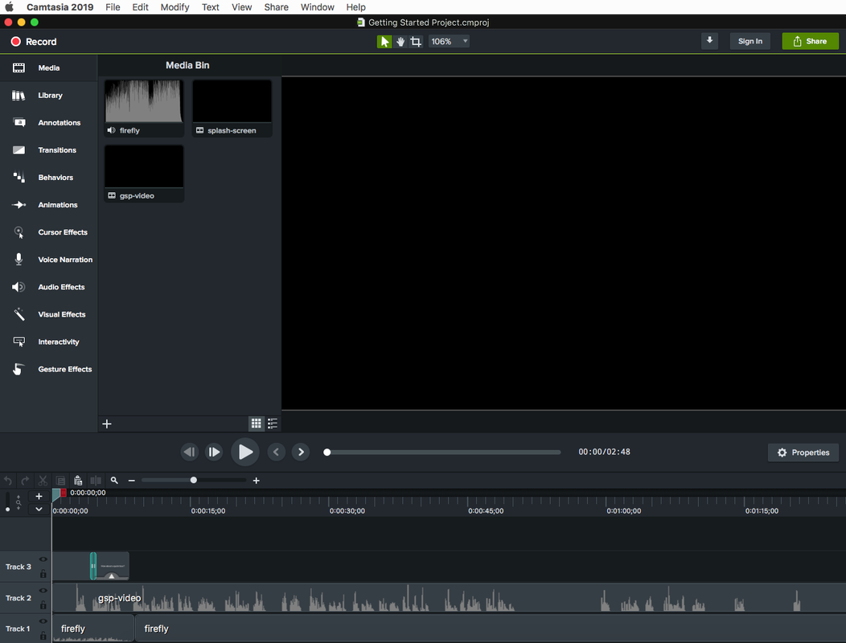
Task: Open the Media tab in the sidebar
Action: (x=48, y=68)
